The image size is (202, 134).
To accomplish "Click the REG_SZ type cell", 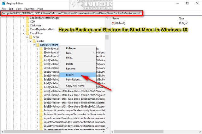I will click(x=183, y=23).
